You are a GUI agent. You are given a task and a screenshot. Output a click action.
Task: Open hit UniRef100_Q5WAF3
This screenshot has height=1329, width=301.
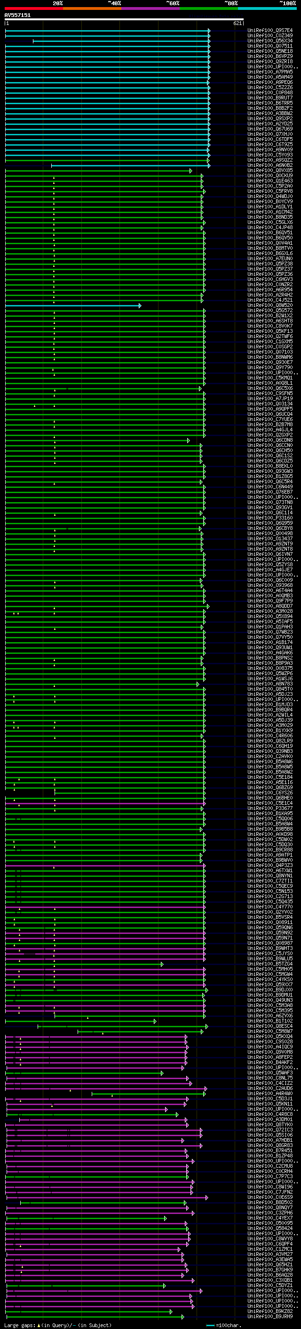pyautogui.click(x=270, y=1073)
